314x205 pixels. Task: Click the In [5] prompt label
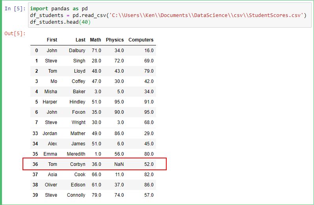pyautogui.click(x=15, y=9)
